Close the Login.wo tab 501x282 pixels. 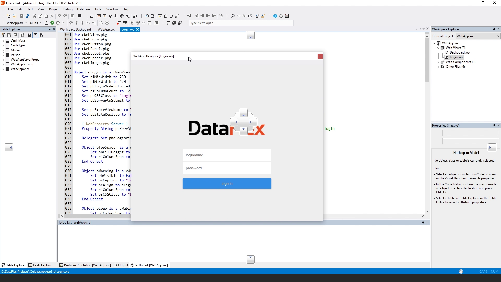(x=138, y=30)
